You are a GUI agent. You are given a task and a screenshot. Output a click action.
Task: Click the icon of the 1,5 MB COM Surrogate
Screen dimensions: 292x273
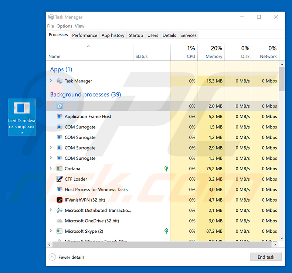60,127
